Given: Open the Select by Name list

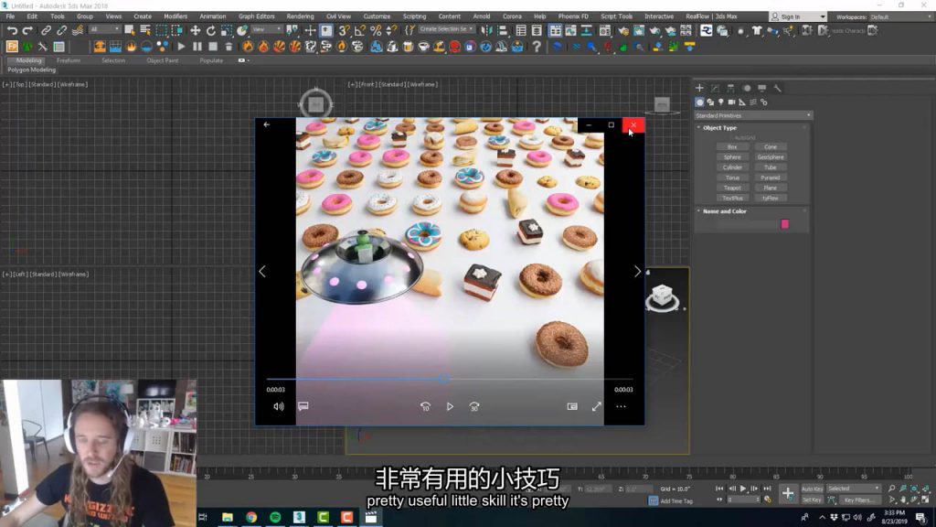Looking at the screenshot, I should [145, 30].
